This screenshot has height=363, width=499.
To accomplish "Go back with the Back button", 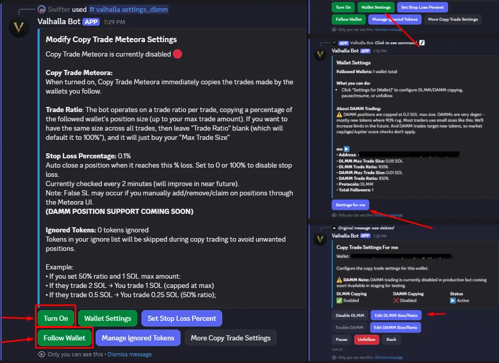I will pos(391,339).
